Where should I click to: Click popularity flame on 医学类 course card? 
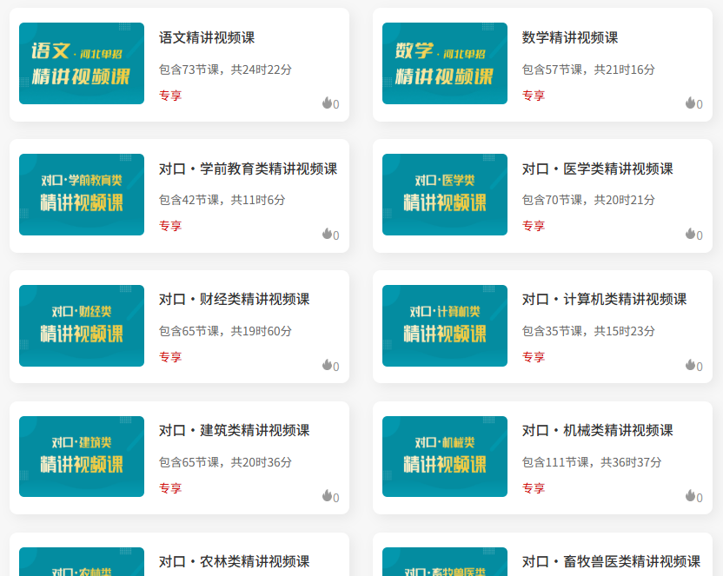(690, 234)
